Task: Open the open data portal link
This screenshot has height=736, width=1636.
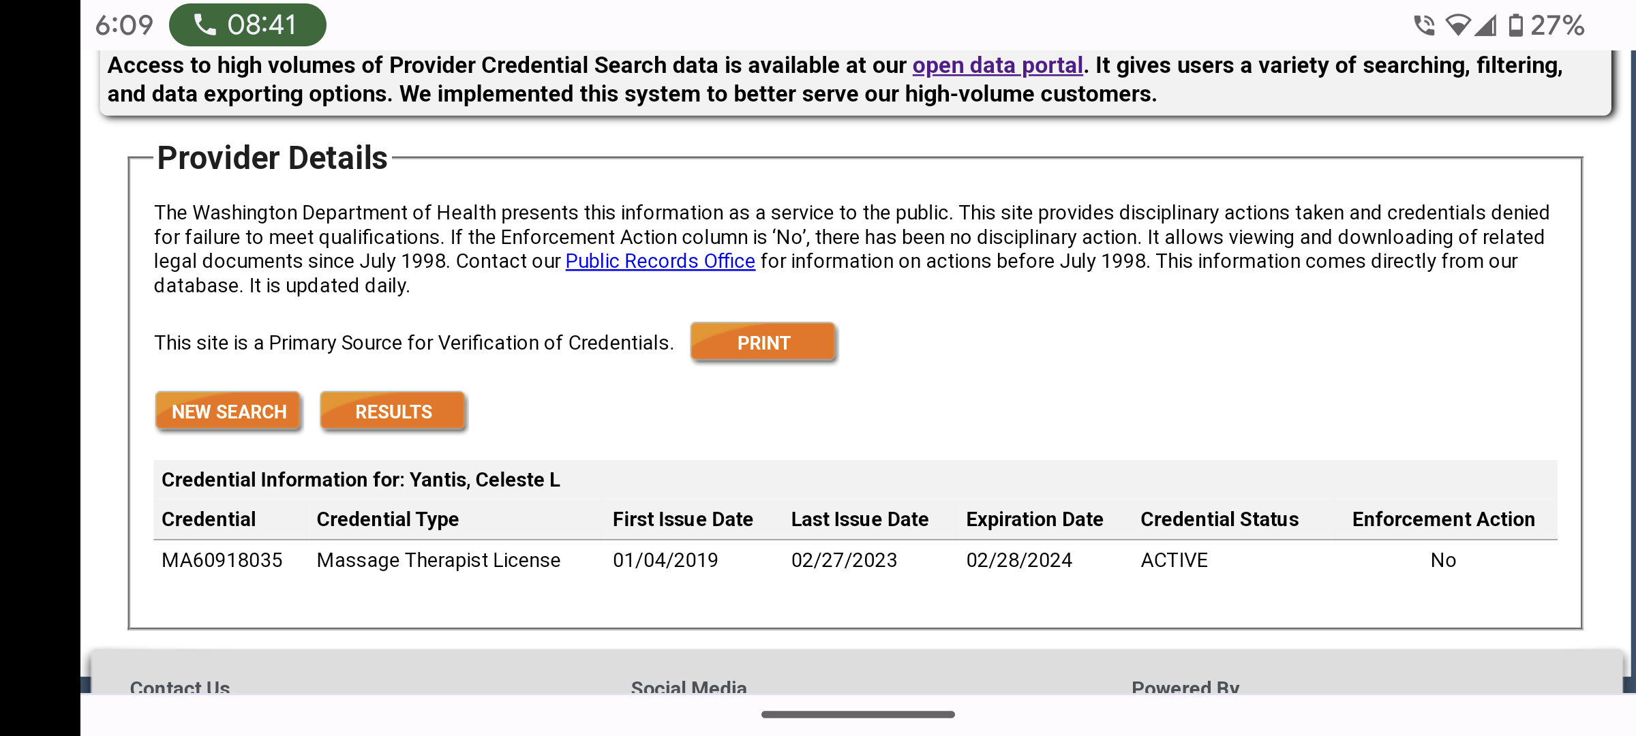Action: click(997, 65)
